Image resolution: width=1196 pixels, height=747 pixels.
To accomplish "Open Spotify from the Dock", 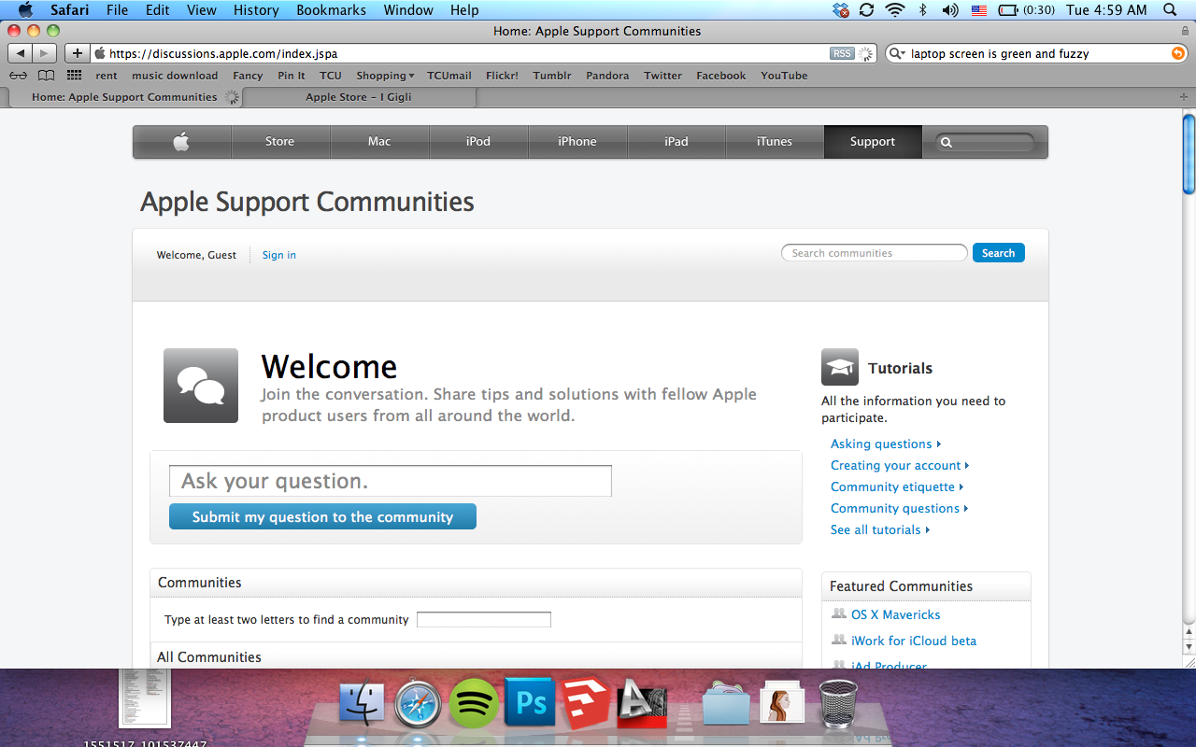I will [474, 701].
